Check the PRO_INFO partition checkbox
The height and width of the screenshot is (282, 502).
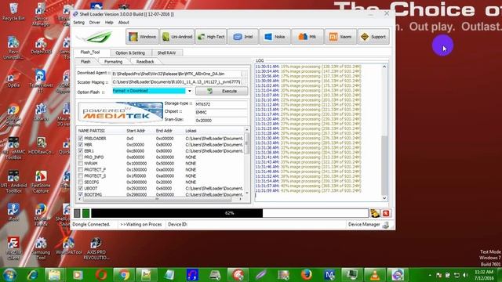coord(80,157)
